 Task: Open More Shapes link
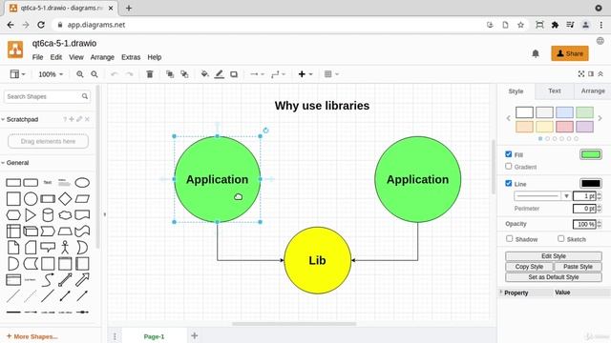[32, 336]
